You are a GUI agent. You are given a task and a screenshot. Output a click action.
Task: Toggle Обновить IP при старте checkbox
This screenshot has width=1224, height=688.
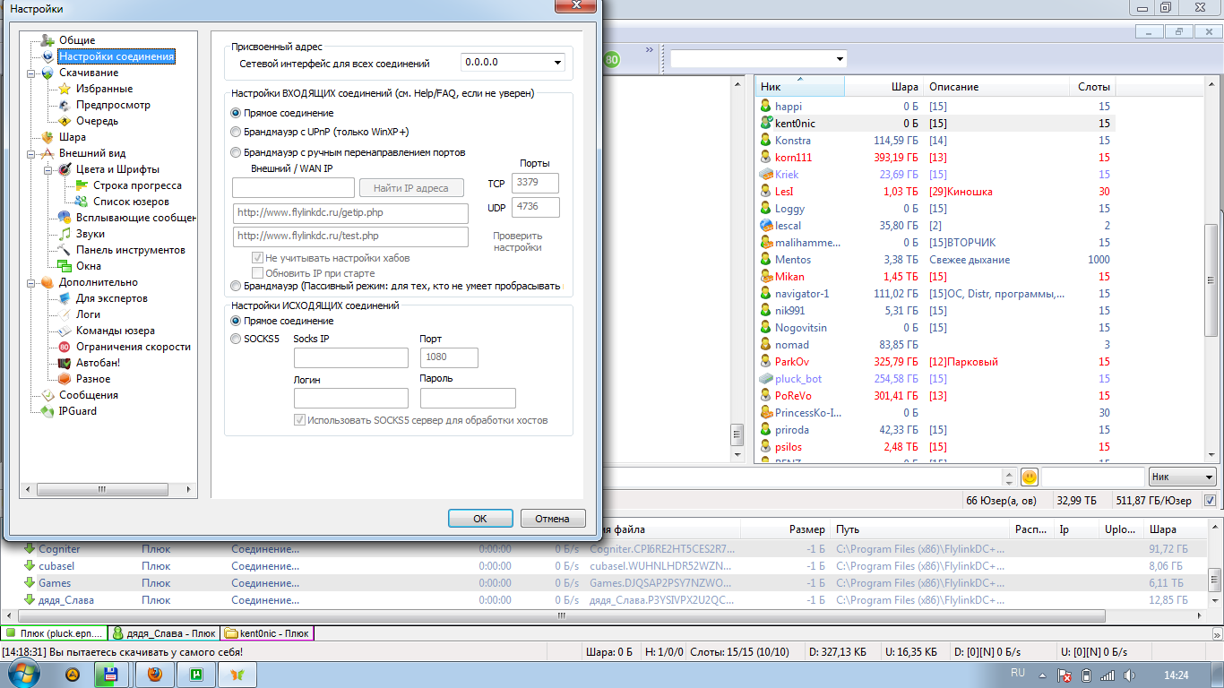click(258, 273)
